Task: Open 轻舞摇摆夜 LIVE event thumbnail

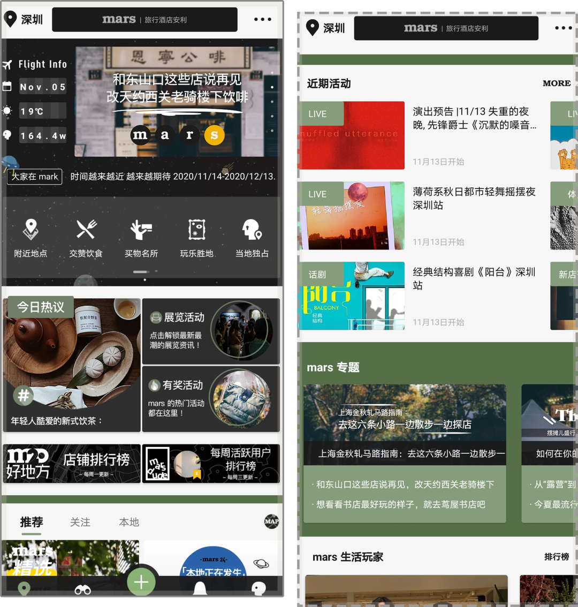Action: [x=351, y=216]
